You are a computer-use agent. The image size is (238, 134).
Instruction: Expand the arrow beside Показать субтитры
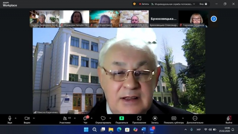pyautogui.click(x=183, y=118)
